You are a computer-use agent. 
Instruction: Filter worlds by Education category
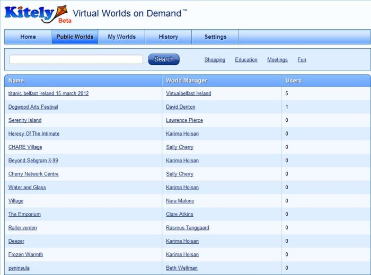tap(246, 60)
